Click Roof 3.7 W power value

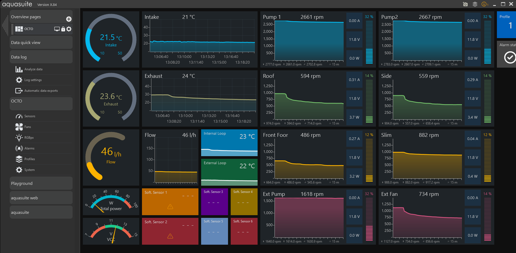click(x=354, y=117)
